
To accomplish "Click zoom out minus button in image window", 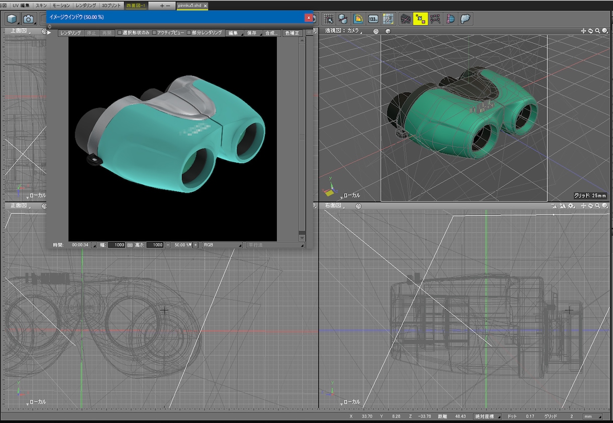I will pos(169,245).
